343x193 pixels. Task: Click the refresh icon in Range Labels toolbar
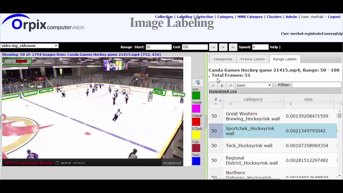tap(213, 86)
